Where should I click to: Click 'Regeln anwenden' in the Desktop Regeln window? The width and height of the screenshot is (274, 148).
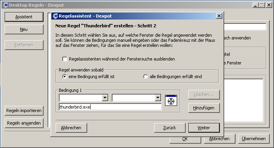(x=24, y=123)
